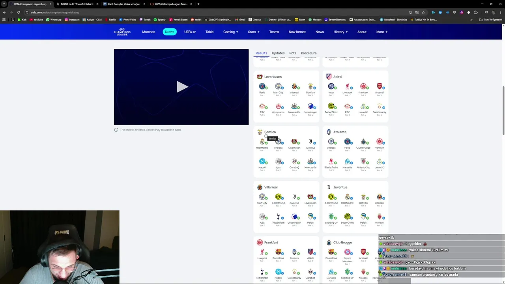Open a new browser tab

pyautogui.click(x=198, y=4)
